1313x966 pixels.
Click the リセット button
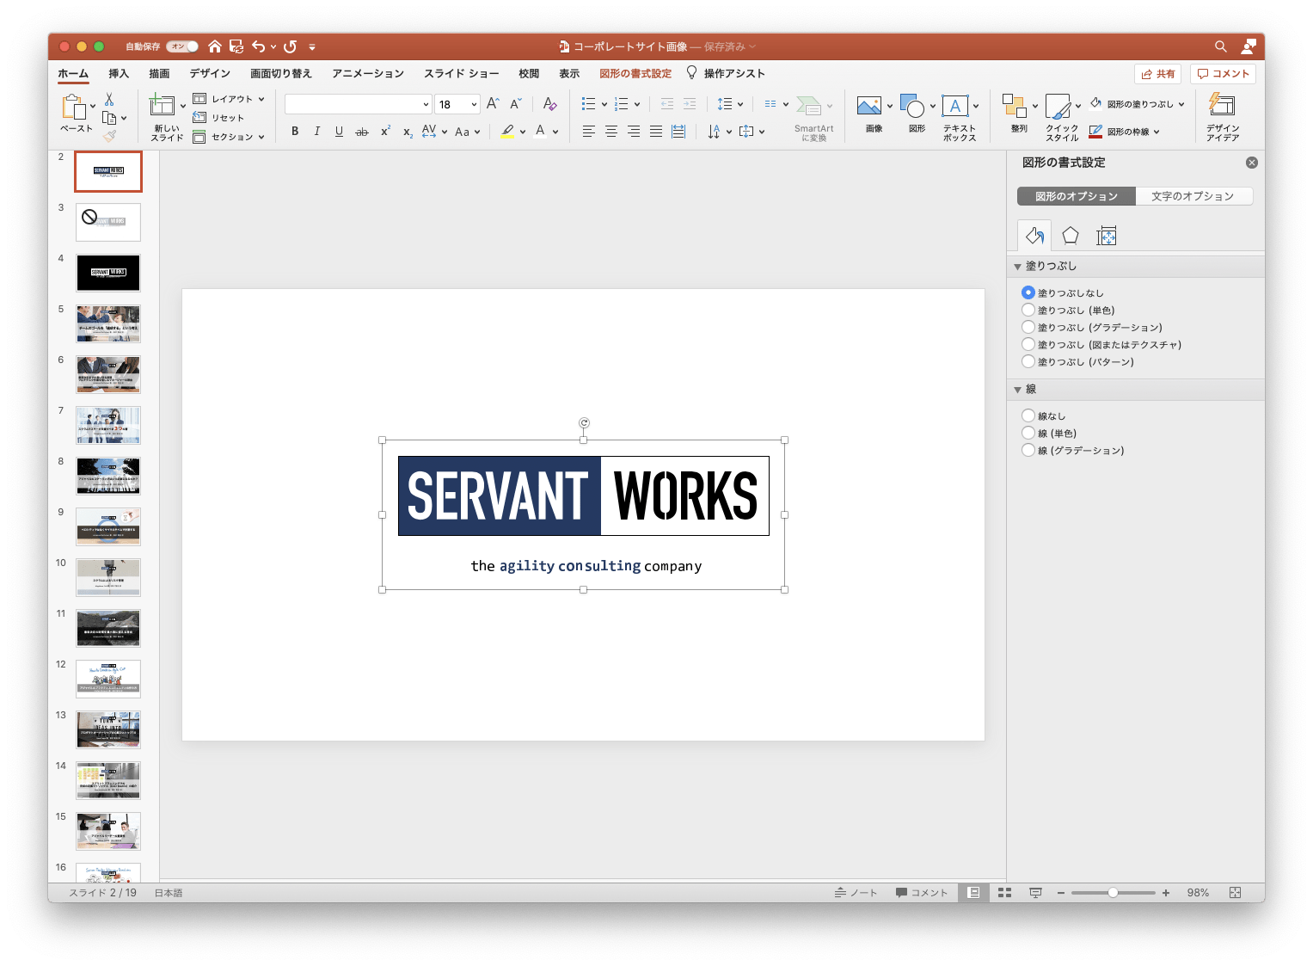[219, 118]
